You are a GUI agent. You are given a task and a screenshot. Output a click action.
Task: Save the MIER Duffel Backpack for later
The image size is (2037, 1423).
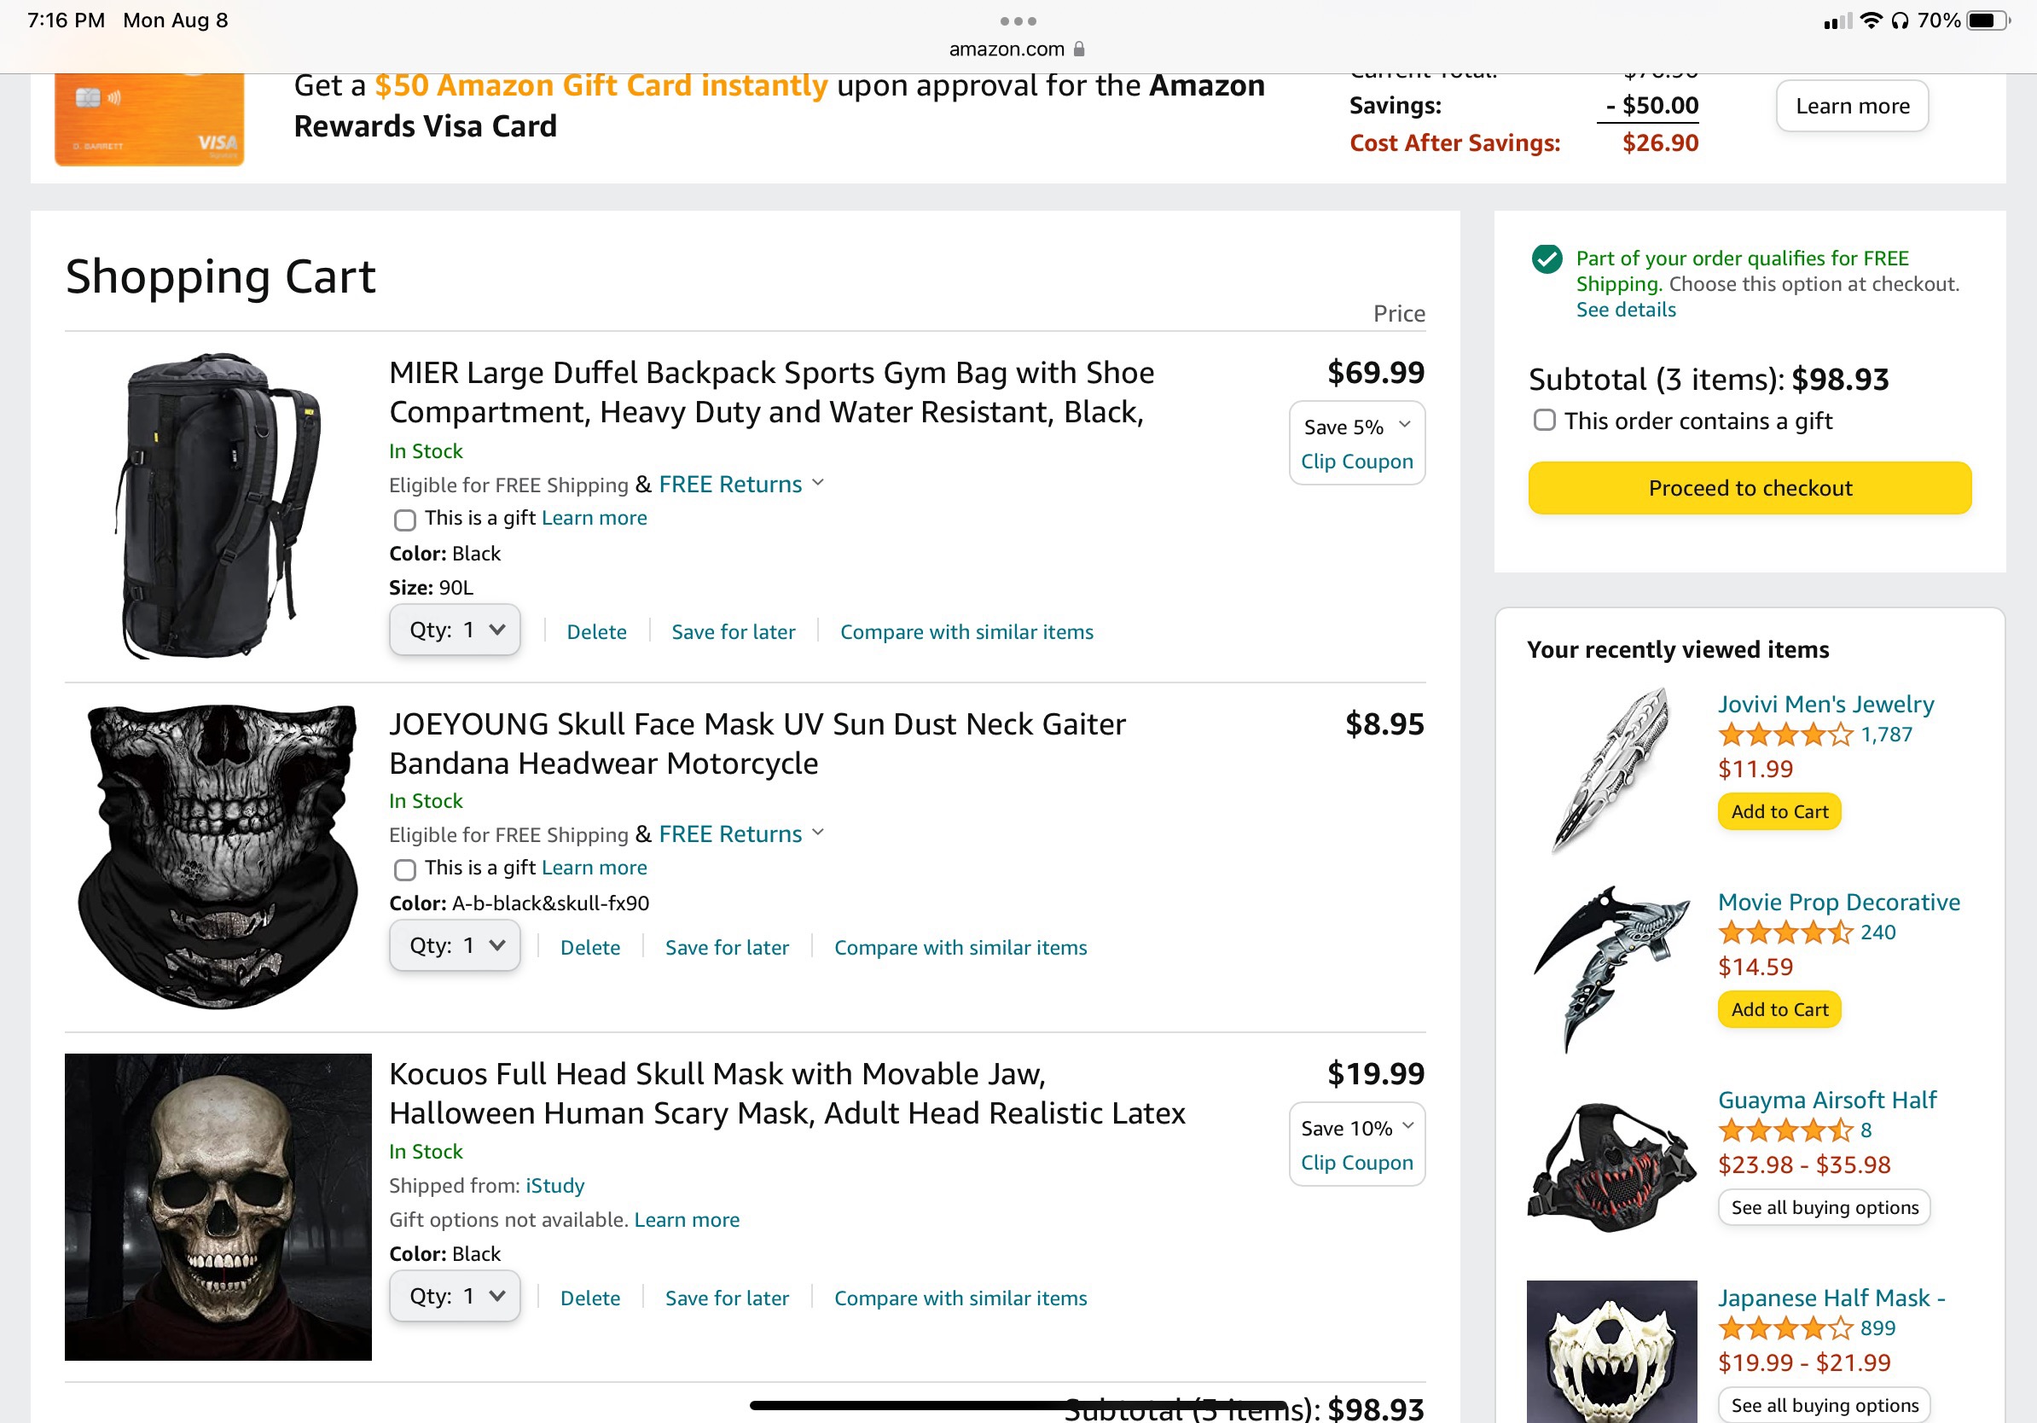733,631
